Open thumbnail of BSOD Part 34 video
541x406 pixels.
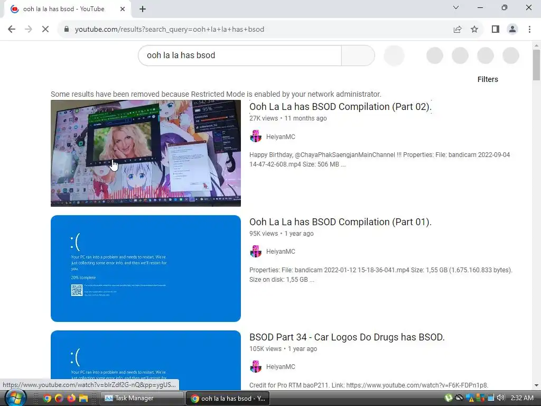[x=146, y=361]
